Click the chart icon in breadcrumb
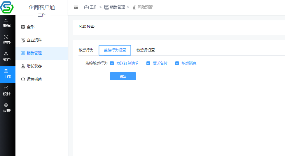Viewport: 285px width, 156px height. 107,7
